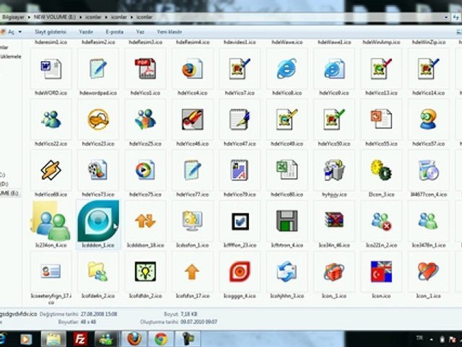Select the checkbox icon Icffffon_23.ico
The image size is (462, 347).
coord(240,221)
